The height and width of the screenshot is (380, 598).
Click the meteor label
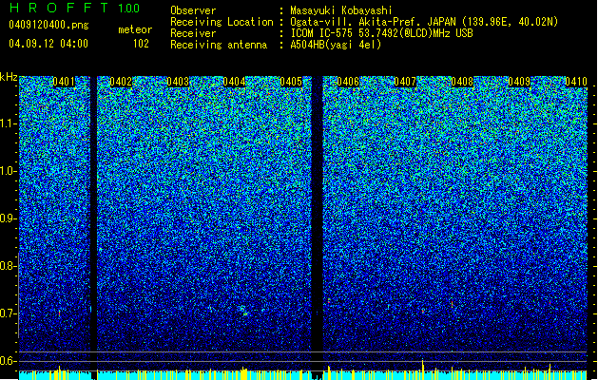(x=135, y=29)
